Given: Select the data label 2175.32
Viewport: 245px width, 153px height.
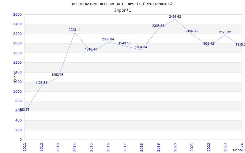Looking at the screenshot, I should (x=225, y=32).
